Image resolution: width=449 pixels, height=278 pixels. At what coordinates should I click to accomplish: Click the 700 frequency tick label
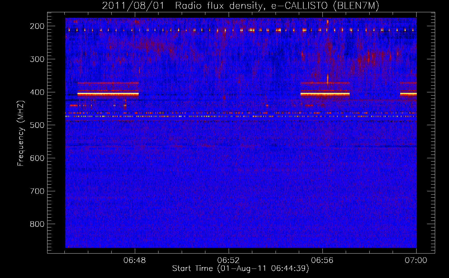[37, 191]
